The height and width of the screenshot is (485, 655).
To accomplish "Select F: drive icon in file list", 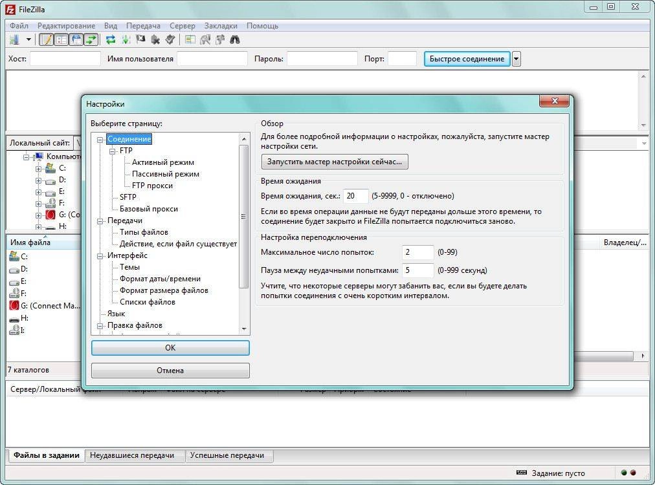I will click(x=14, y=293).
